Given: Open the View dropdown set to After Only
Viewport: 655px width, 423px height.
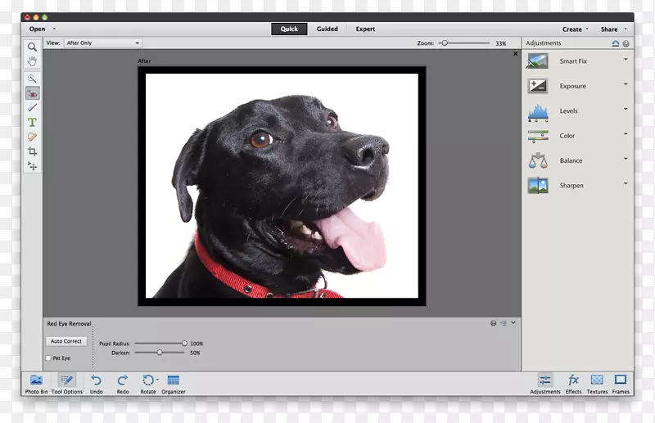Looking at the screenshot, I should [x=103, y=43].
